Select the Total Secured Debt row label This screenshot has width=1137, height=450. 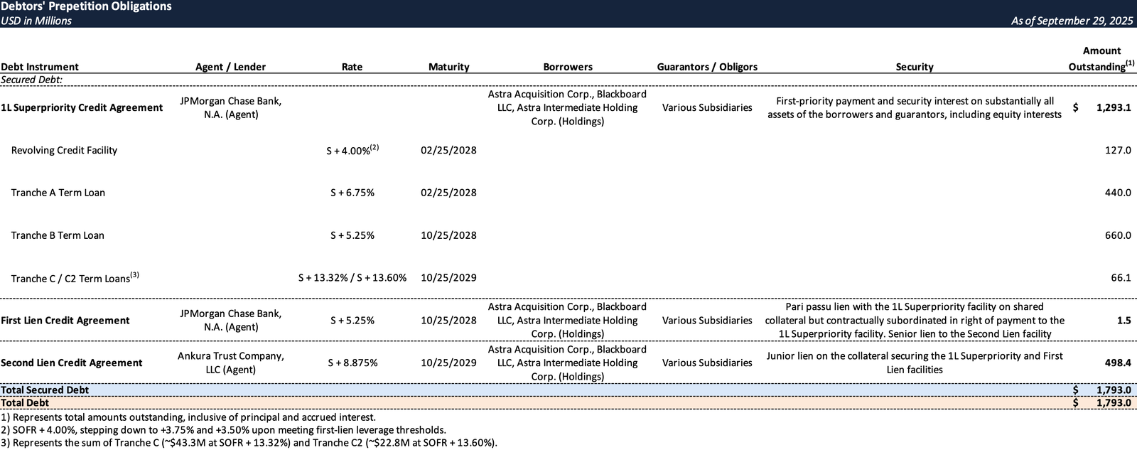45,390
